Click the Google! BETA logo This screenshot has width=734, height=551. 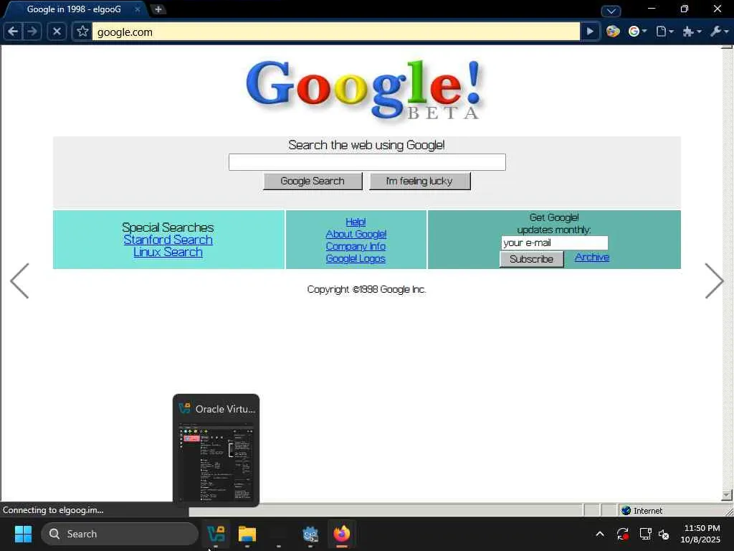tap(364, 90)
